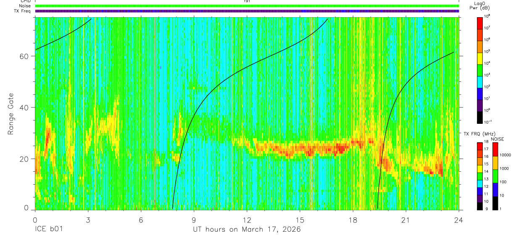Image resolution: width=516 pixels, height=238 pixels.
Task: Click the 'Range Gate' y-axis title
Action: point(12,114)
